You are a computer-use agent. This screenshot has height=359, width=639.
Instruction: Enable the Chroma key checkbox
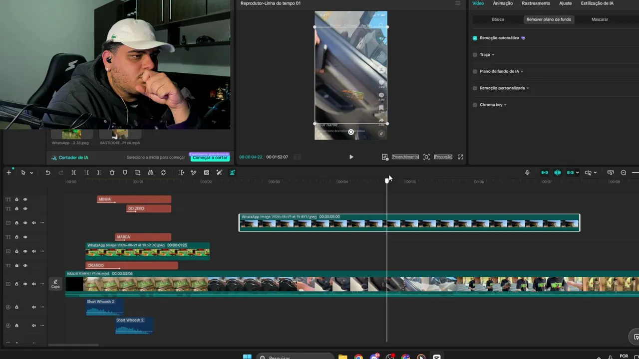(x=475, y=105)
